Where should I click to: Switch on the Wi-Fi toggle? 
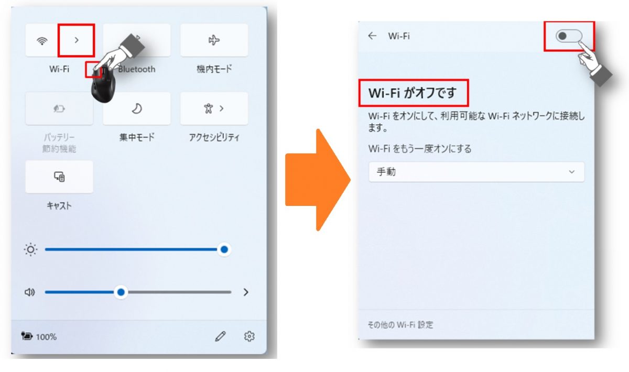point(570,36)
